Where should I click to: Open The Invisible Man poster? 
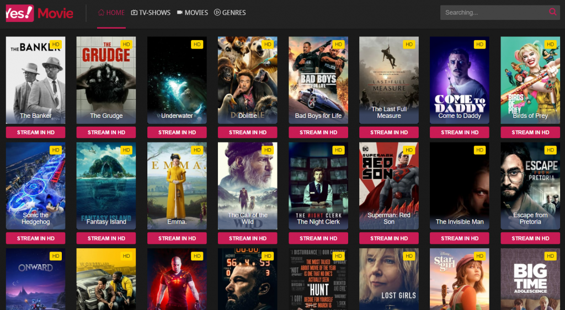tap(460, 186)
